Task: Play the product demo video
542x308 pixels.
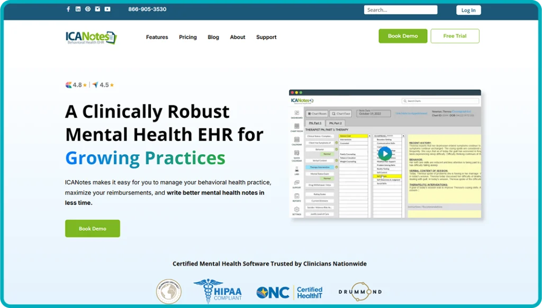Action: [385, 153]
